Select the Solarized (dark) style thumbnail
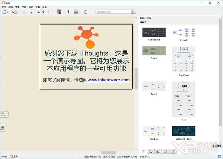 (x=184, y=131)
